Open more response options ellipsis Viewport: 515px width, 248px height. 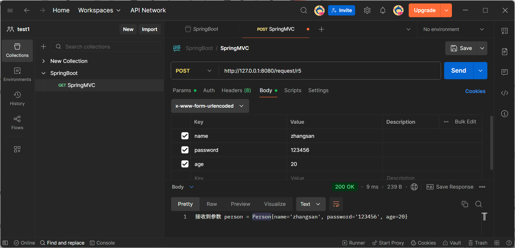click(x=482, y=187)
